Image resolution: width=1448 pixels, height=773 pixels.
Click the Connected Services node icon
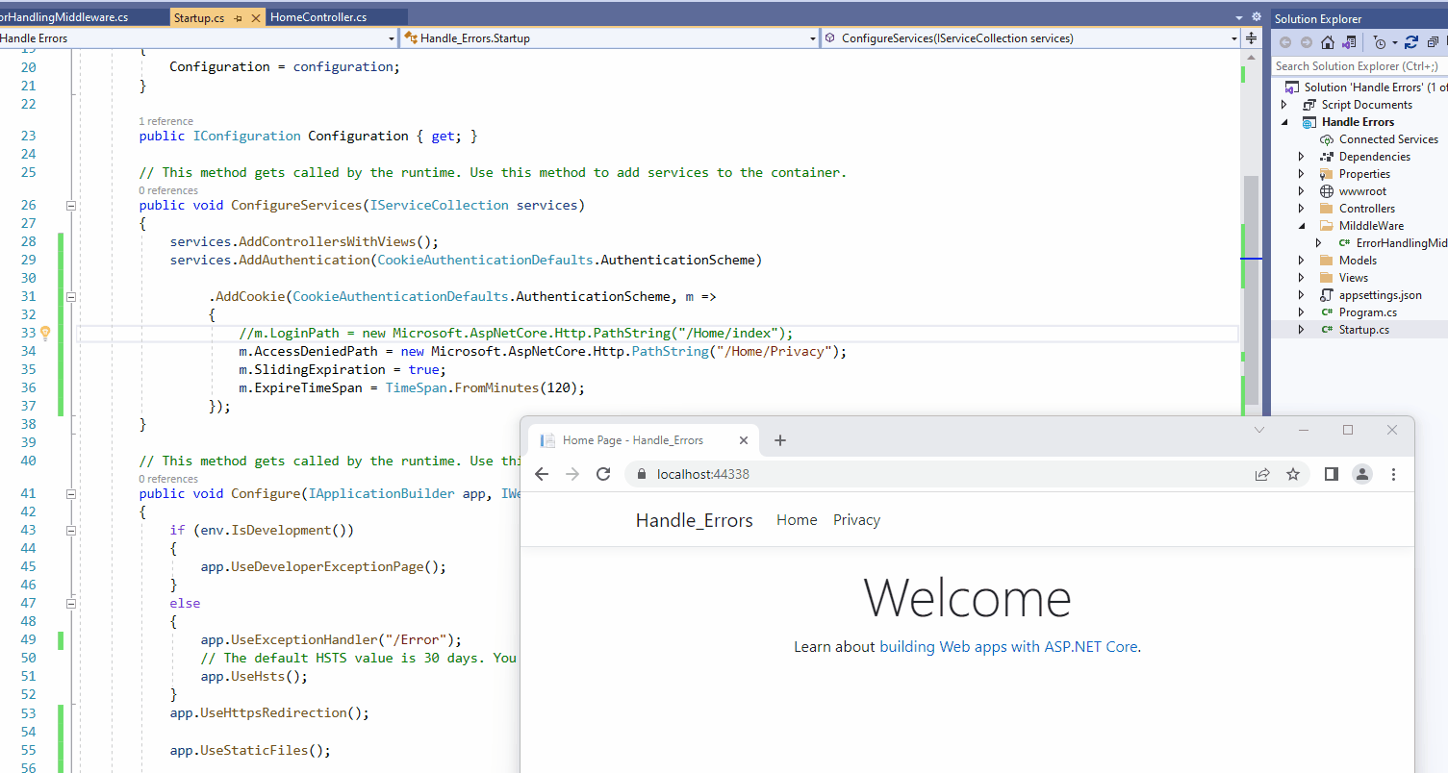[1327, 139]
